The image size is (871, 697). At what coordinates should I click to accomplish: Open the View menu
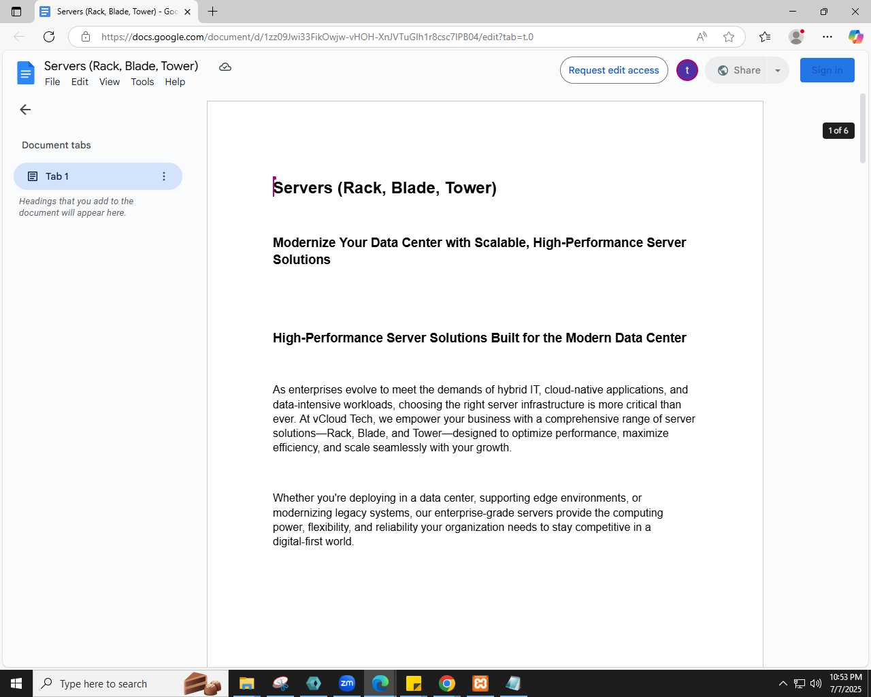pyautogui.click(x=110, y=82)
